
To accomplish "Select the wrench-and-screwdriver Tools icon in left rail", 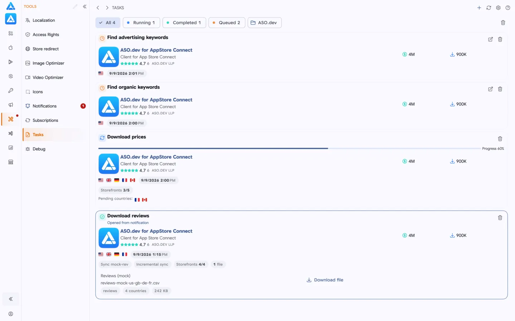I will [x=11, y=119].
